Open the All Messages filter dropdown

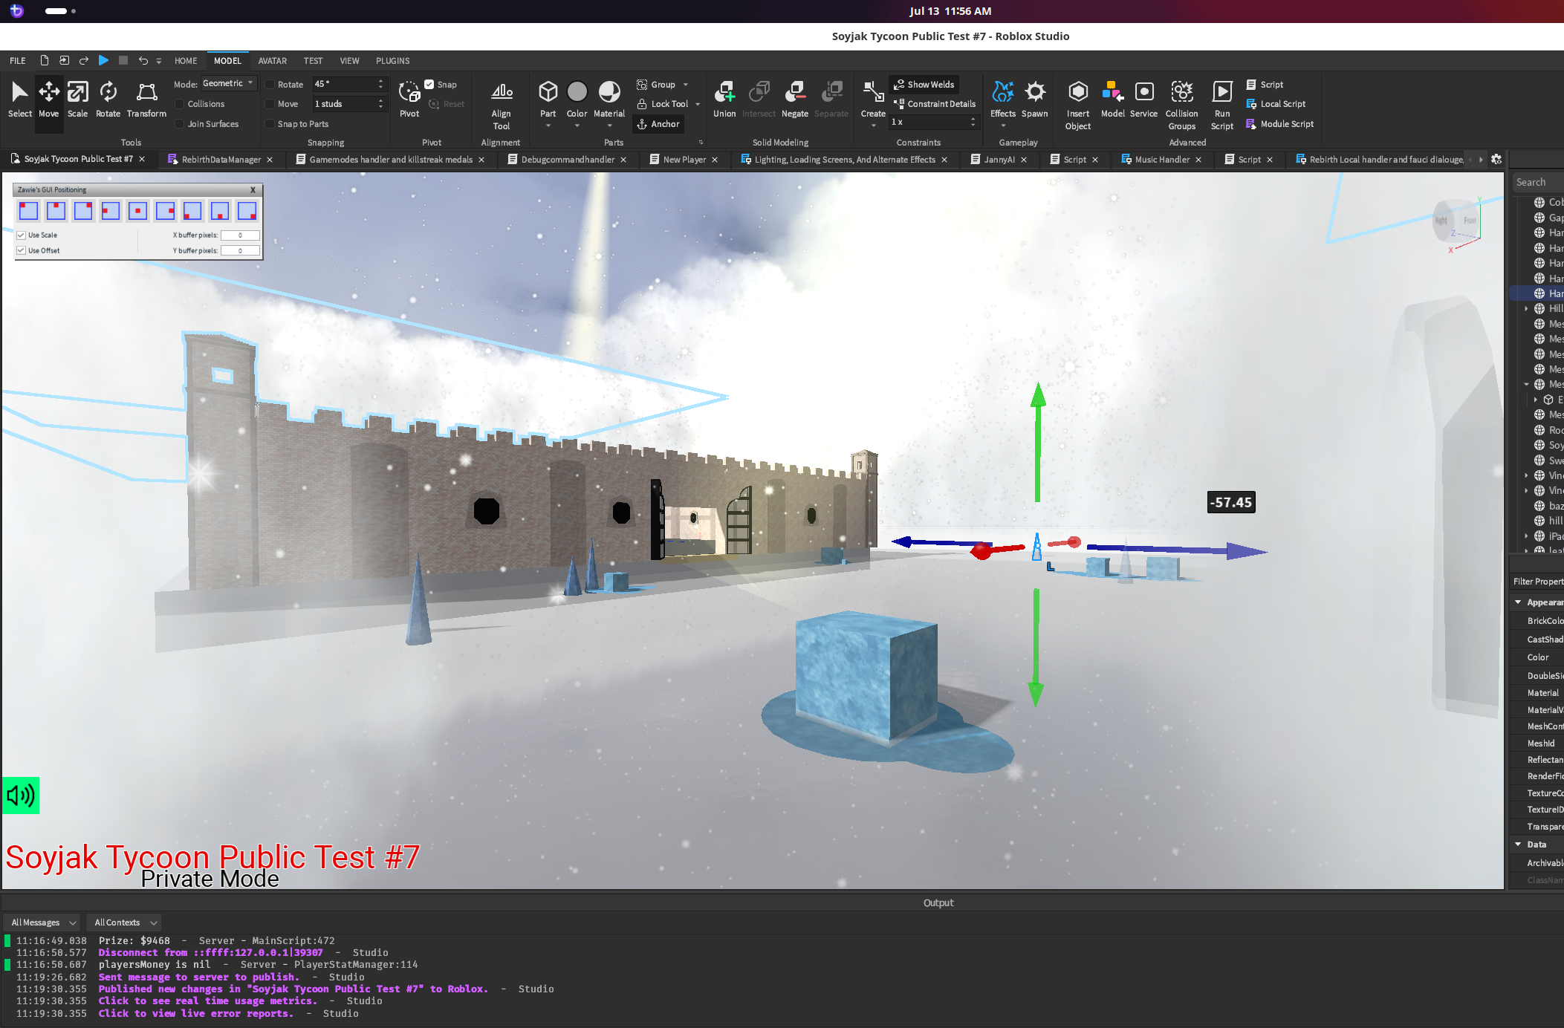click(43, 923)
